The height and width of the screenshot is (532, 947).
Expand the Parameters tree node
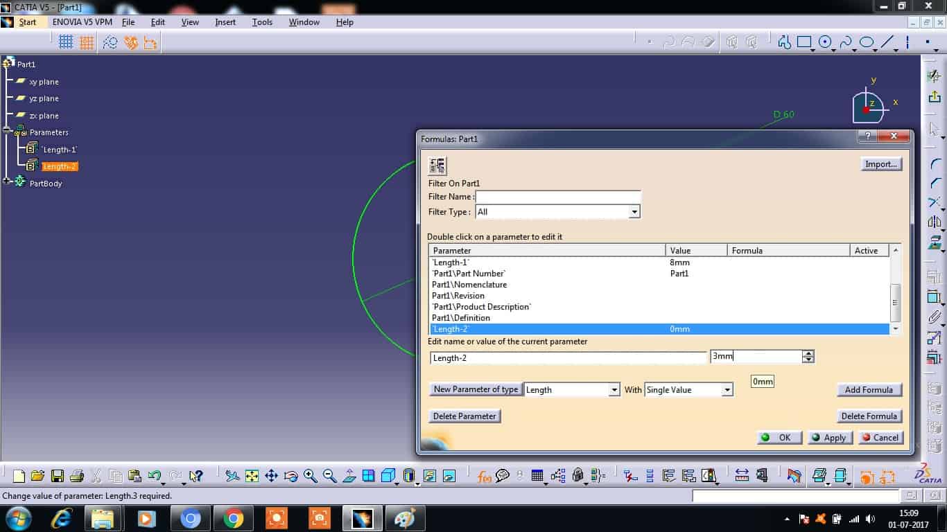7,130
